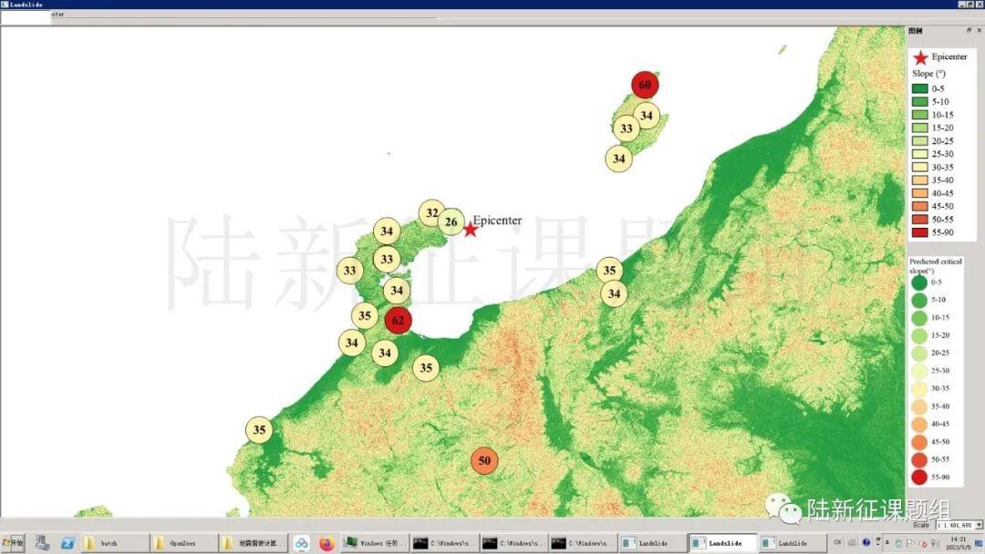Click the Start button
This screenshot has width=985, height=554.
(14, 543)
